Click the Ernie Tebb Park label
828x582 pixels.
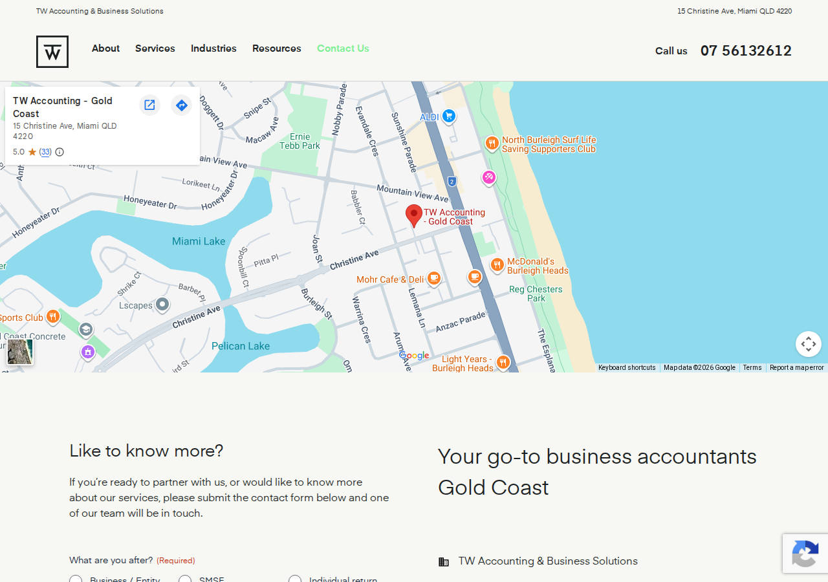(x=300, y=141)
